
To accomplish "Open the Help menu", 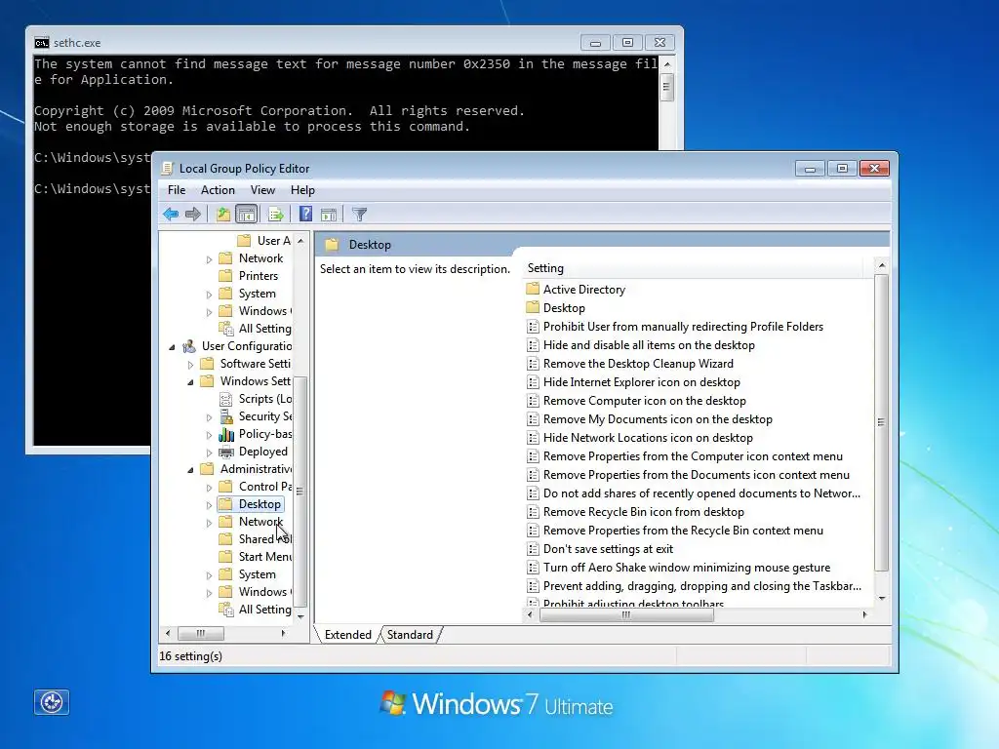I will tap(302, 190).
